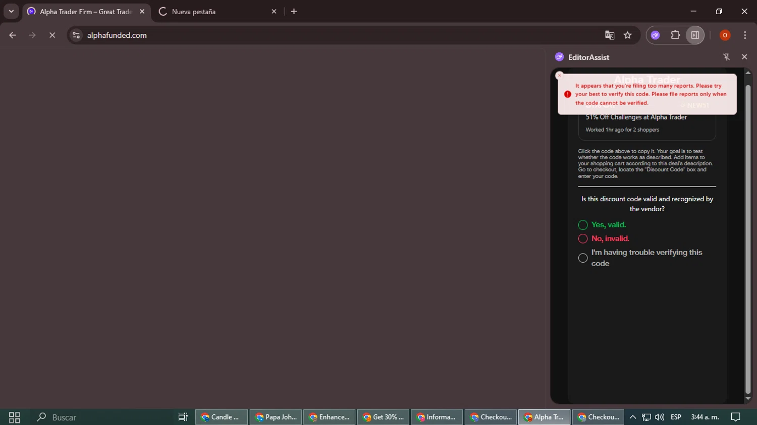
Task: Click the EditorAssist extension icon in toolbar
Action: [x=656, y=35]
